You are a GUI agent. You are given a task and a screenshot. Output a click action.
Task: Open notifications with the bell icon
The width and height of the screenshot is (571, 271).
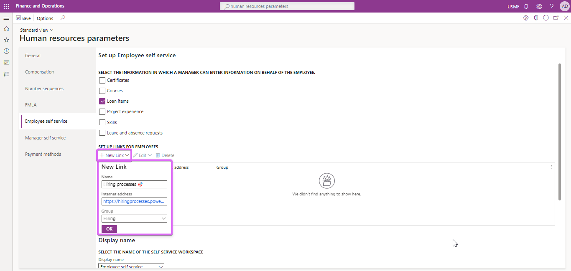(x=526, y=6)
